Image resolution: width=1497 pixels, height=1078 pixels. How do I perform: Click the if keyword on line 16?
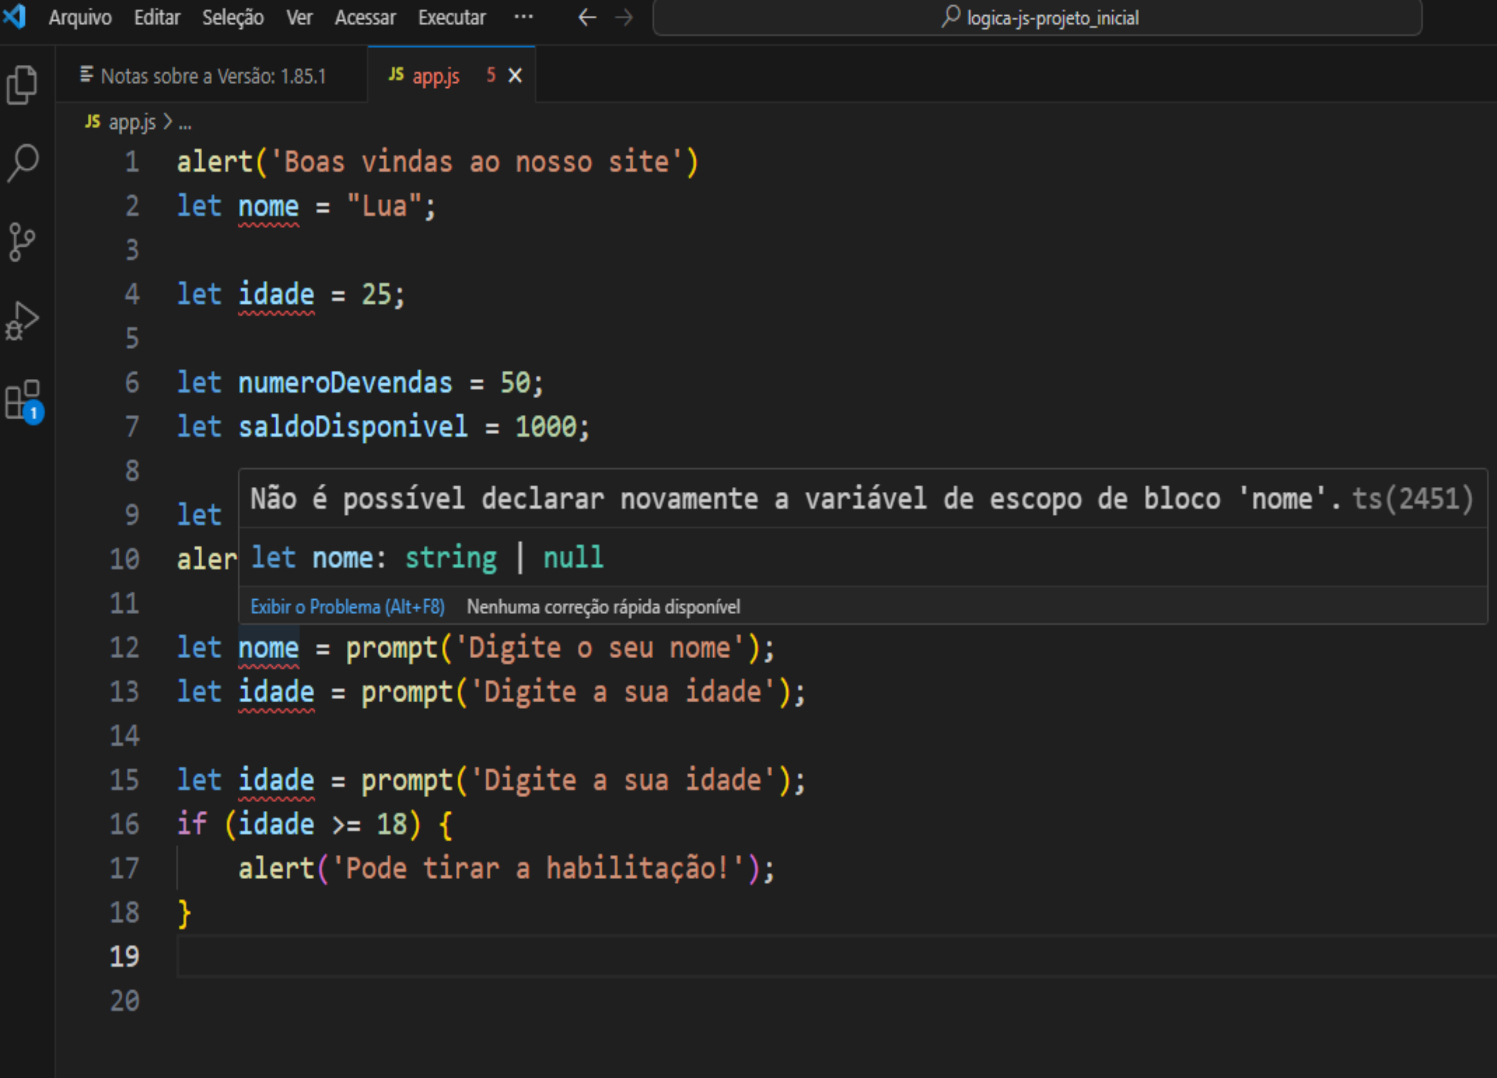click(x=192, y=824)
